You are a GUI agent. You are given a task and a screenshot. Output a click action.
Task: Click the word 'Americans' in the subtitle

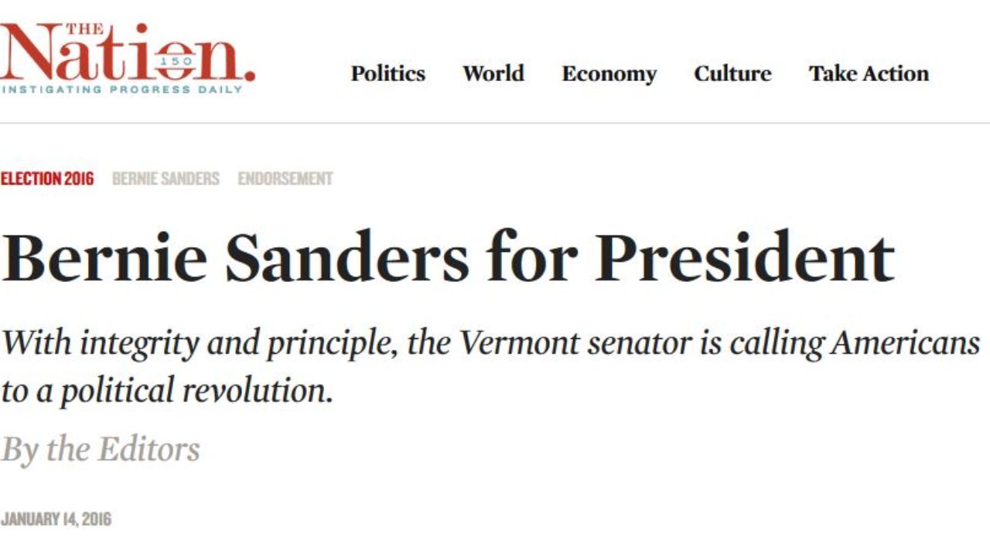905,342
